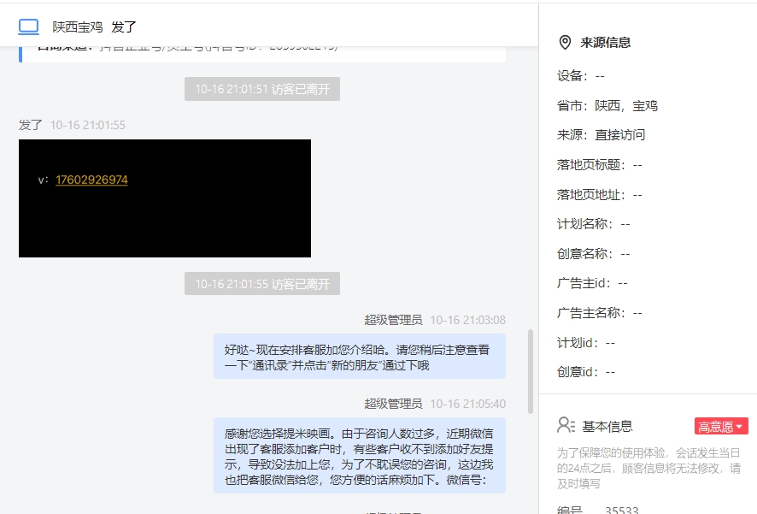This screenshot has height=514, width=757.
Task: Click 超级管理员 label at 21:05:40
Action: pos(394,404)
